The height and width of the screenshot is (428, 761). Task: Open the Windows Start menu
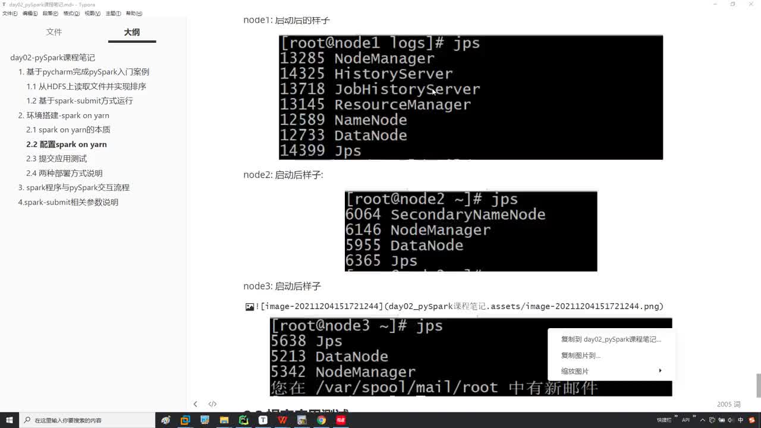(x=10, y=420)
